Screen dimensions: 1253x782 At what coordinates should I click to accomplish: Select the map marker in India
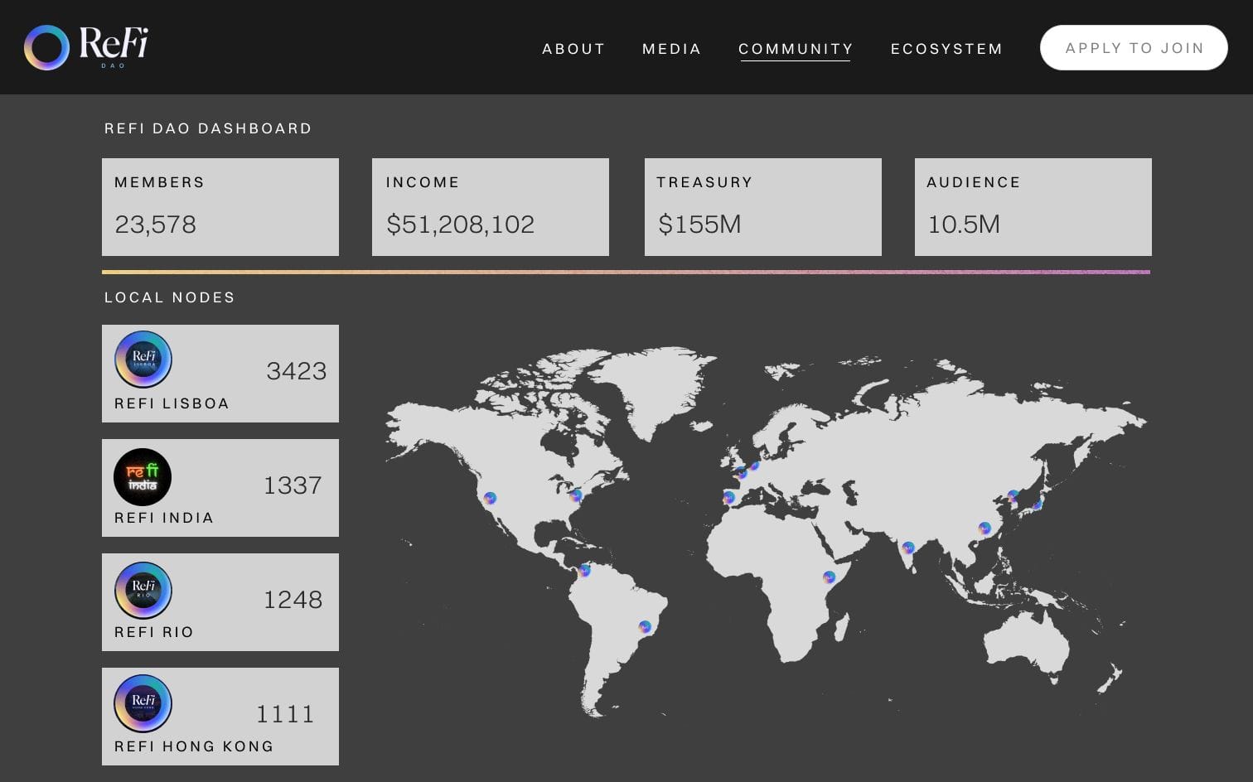(908, 548)
